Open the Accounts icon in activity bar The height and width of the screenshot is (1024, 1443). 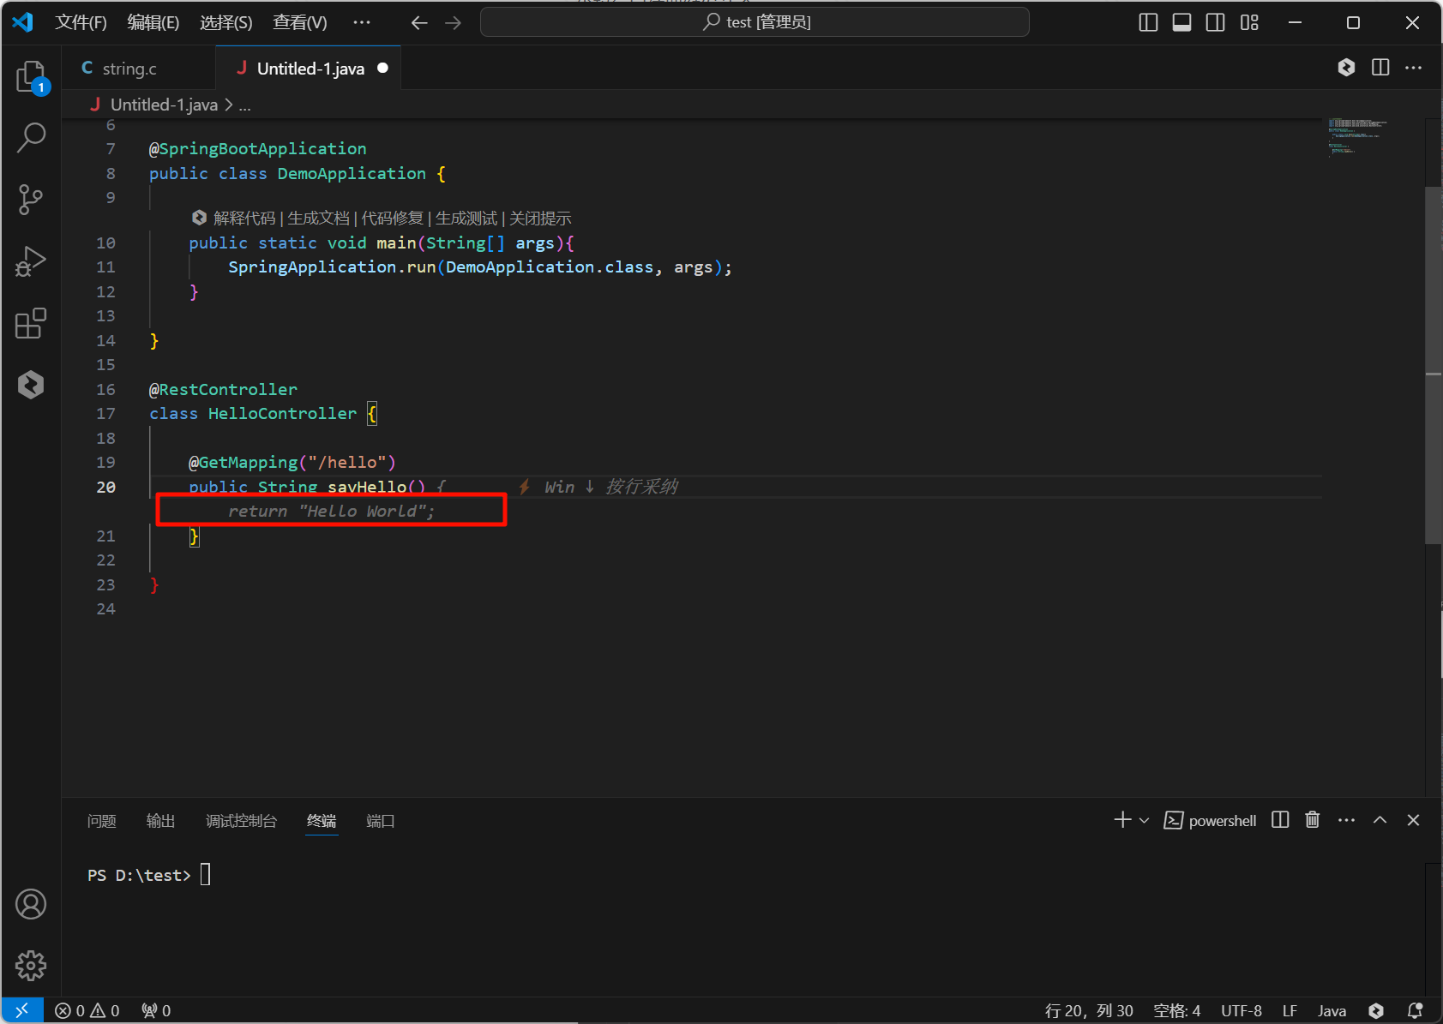31,904
